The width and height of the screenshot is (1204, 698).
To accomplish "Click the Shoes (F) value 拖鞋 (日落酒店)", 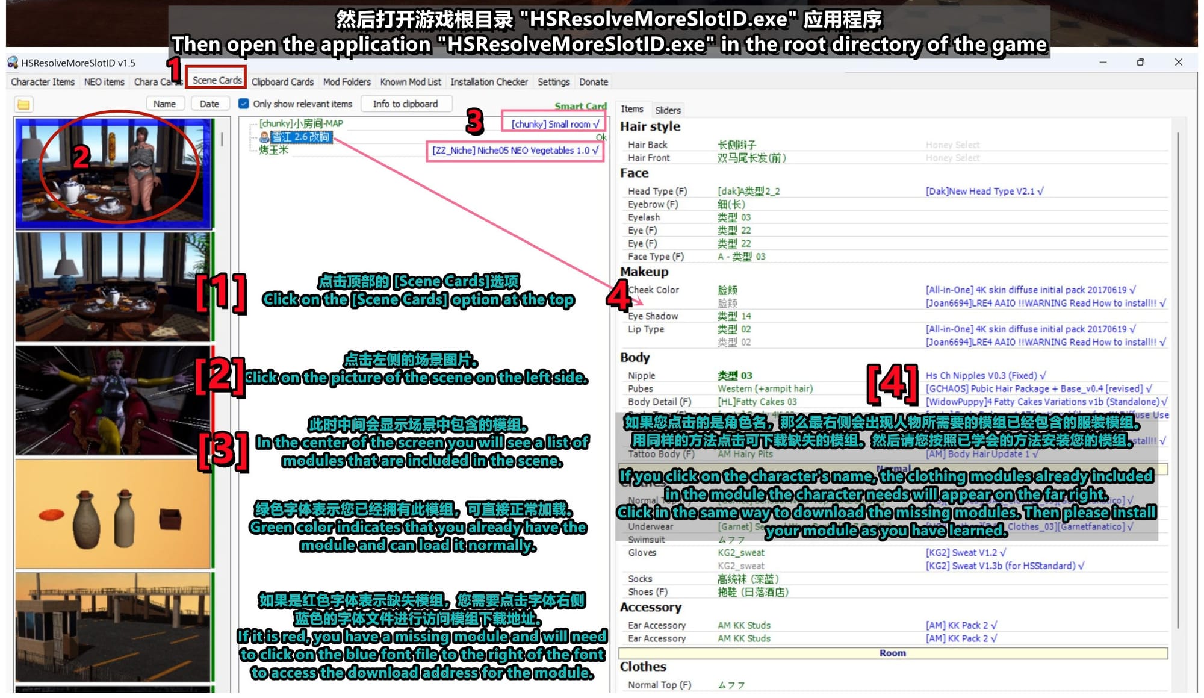I will [752, 593].
